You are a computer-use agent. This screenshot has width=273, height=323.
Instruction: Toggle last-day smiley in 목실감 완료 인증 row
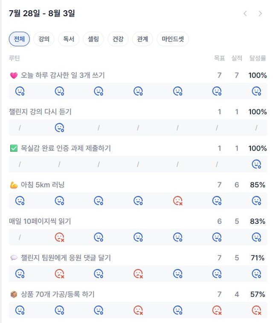tap(256, 164)
